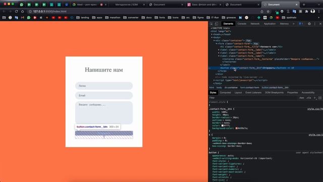323x182 pixels.
Task: Go back with the browser back arrow
Action: click(4, 11)
